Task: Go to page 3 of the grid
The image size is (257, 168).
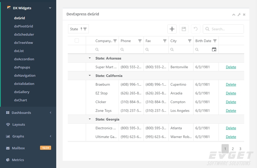Action: (240, 149)
